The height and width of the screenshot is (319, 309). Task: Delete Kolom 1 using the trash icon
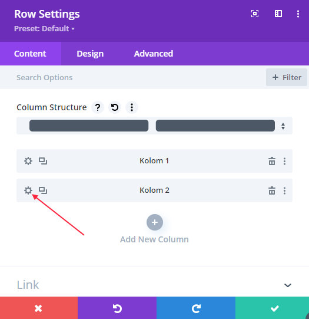pos(272,161)
